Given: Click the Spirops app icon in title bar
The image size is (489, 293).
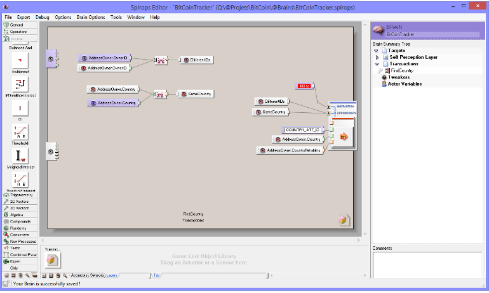Looking at the screenshot, I should tap(6, 7).
